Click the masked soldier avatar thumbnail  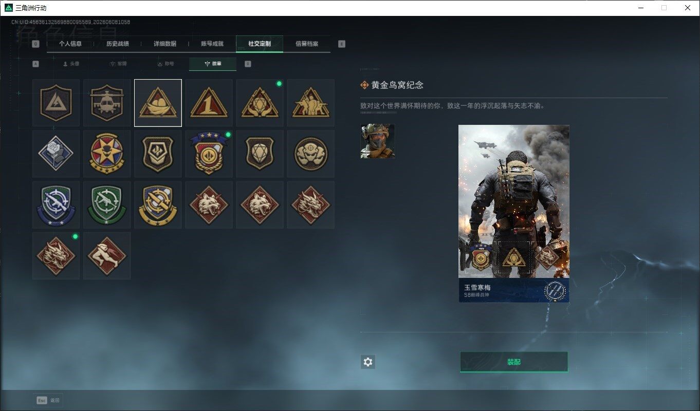(378, 141)
